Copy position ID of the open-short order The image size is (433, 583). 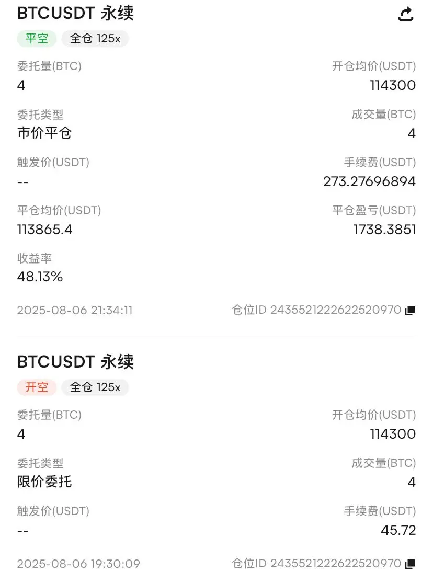(410, 564)
